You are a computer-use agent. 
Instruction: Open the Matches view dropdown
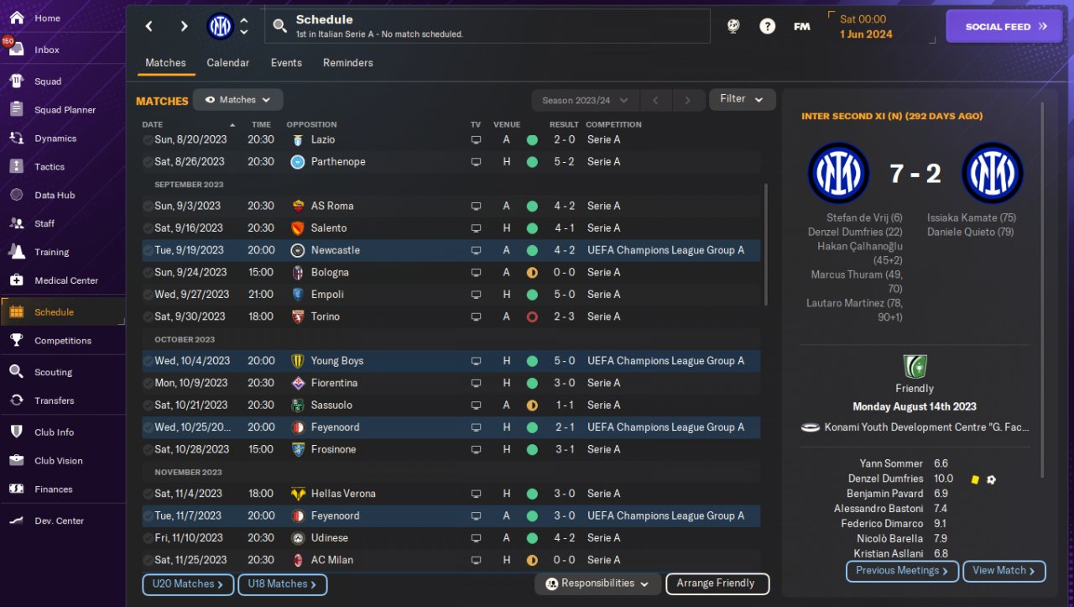[x=238, y=100]
